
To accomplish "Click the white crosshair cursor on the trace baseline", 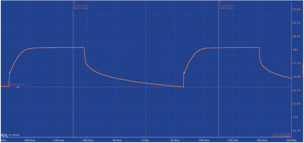I will pos(17,87).
